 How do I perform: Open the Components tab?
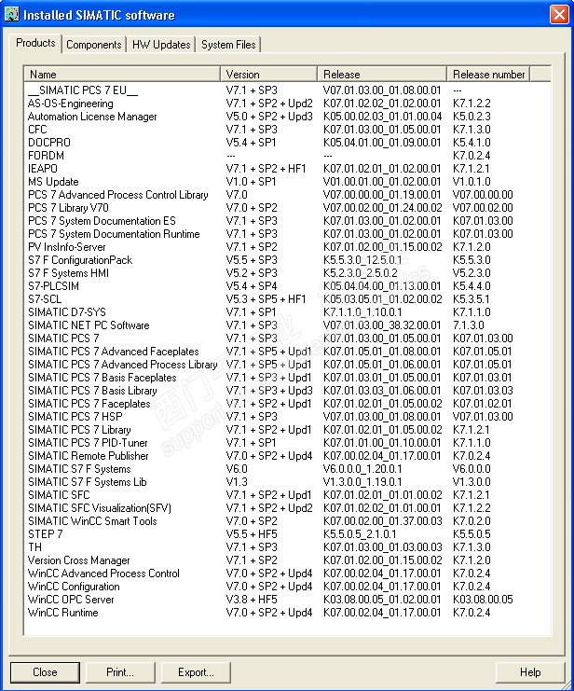[x=94, y=45]
